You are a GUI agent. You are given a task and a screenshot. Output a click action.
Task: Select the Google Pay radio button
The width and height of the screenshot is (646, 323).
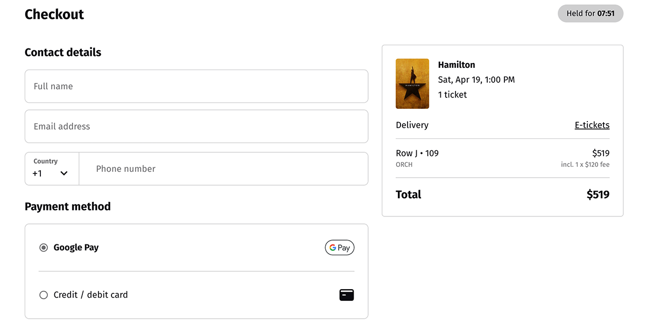[x=44, y=248]
